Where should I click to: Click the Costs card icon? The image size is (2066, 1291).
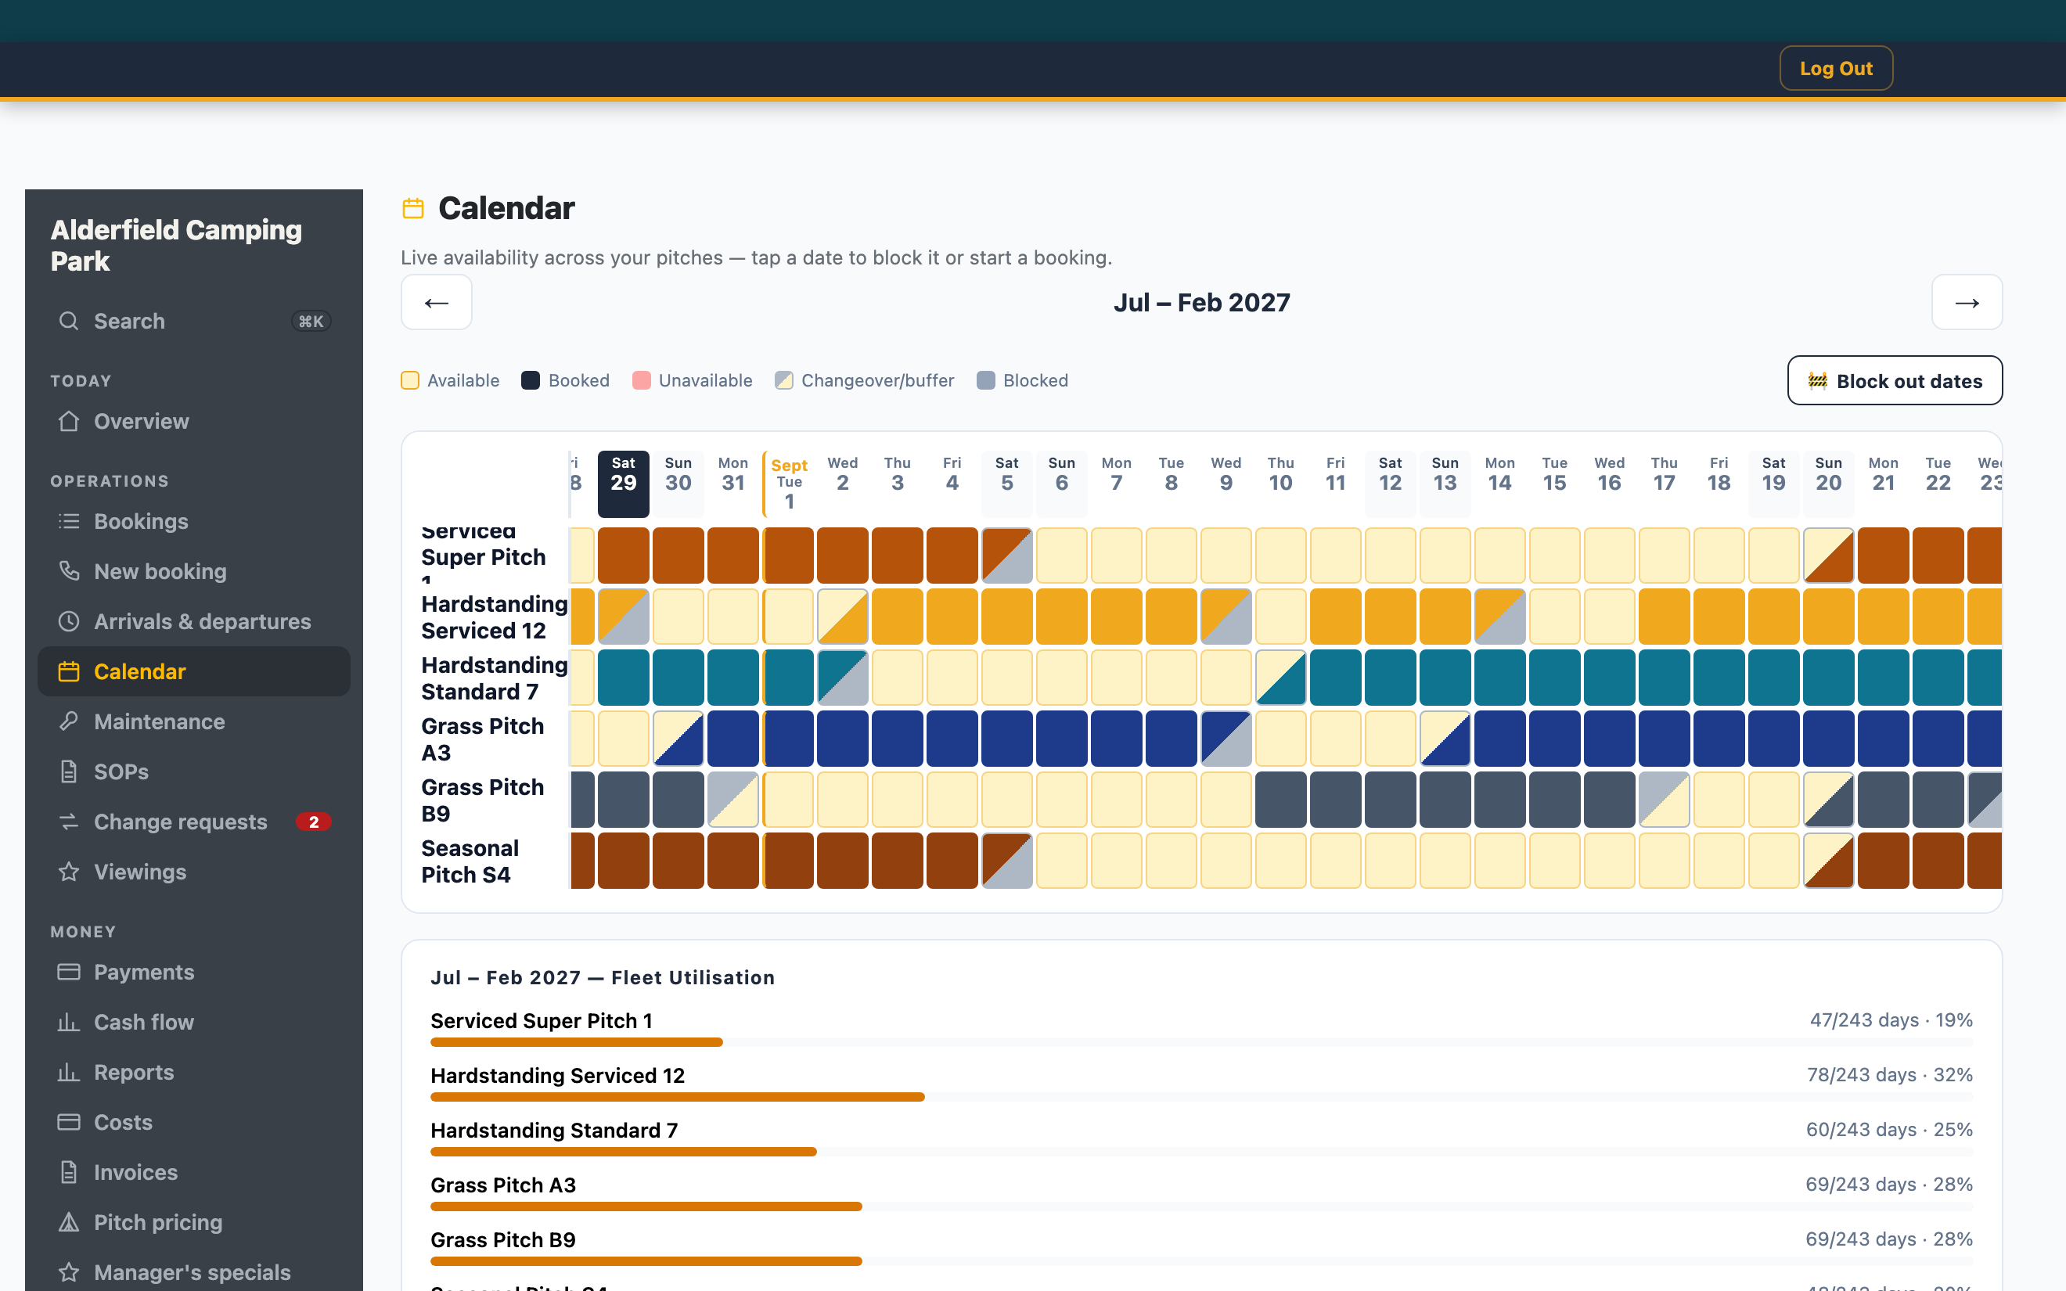[69, 1122]
